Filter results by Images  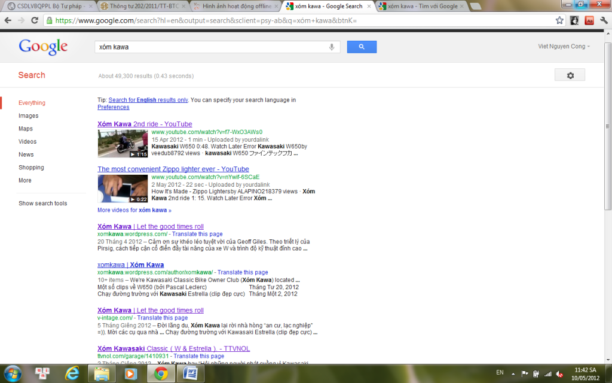tap(29, 115)
